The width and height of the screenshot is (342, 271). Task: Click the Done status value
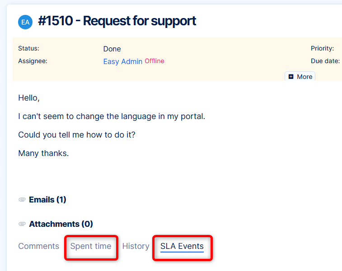click(112, 49)
